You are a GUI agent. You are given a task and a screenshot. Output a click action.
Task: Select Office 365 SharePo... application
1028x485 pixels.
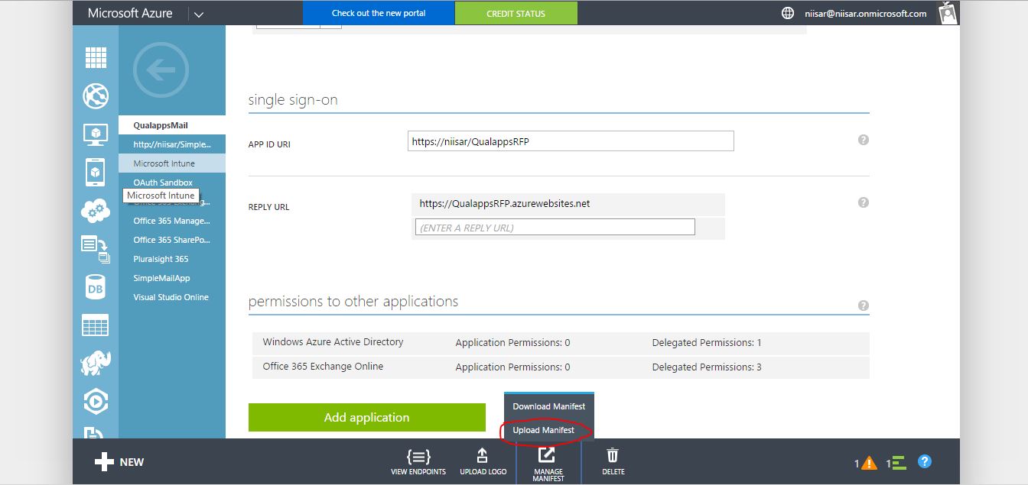click(x=172, y=240)
